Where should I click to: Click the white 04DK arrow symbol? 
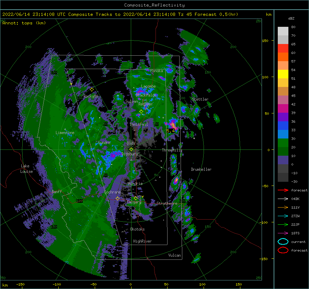(x=283, y=199)
